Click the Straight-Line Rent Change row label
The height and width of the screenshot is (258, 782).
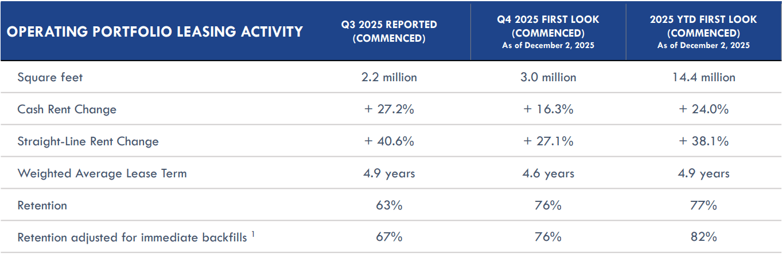point(88,141)
